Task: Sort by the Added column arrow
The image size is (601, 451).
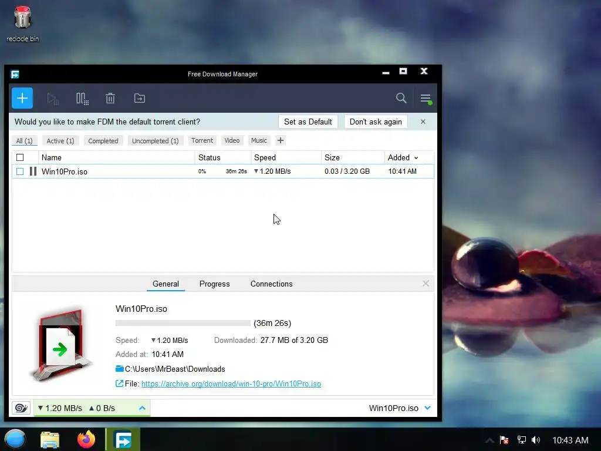Action: [416, 157]
